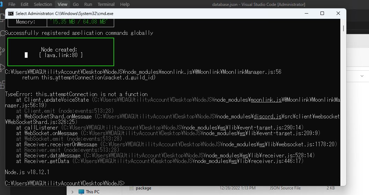
Task: Click the green memory usage value '15.35 MB / 64.08 MB'
Action: [79, 22]
